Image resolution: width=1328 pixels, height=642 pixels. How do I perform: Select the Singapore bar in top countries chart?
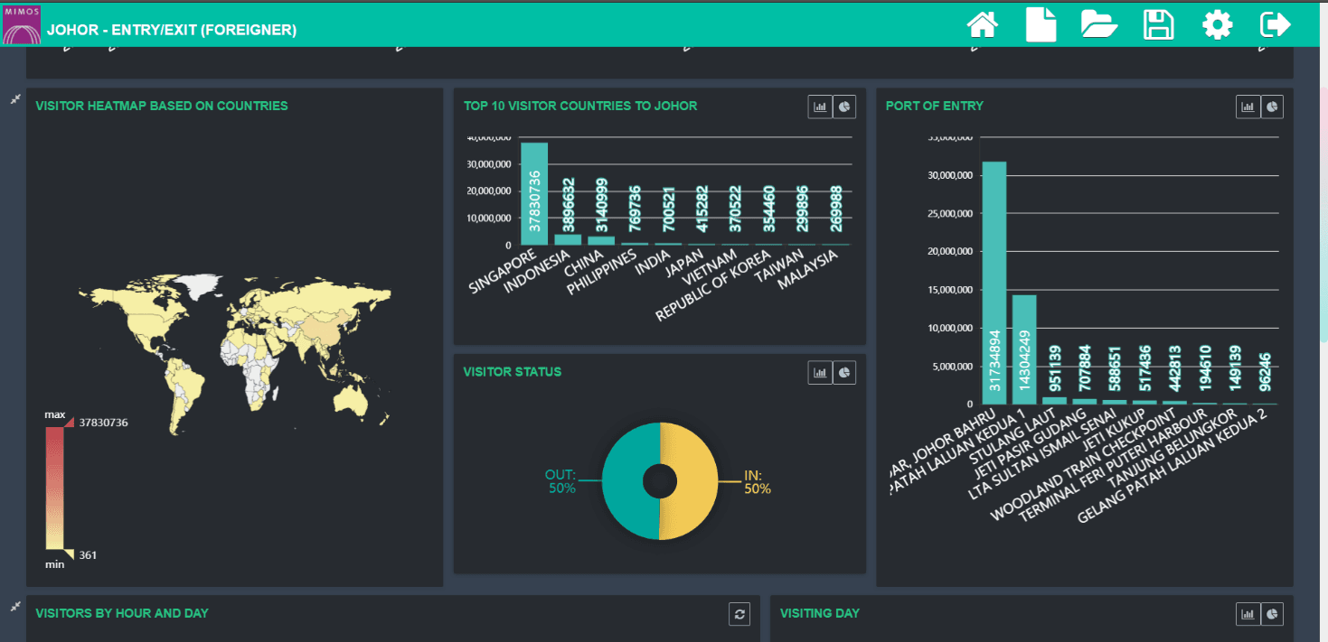[533, 193]
